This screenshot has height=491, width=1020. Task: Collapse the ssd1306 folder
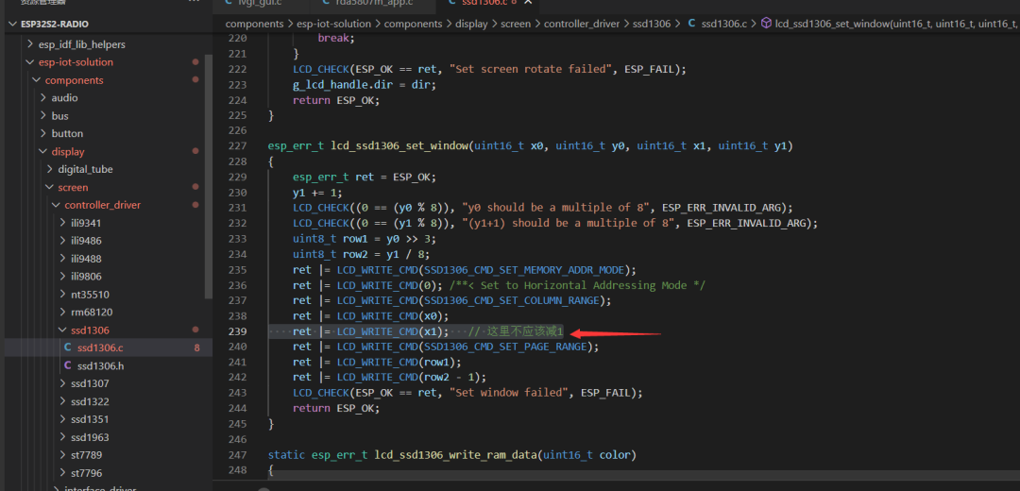click(62, 330)
